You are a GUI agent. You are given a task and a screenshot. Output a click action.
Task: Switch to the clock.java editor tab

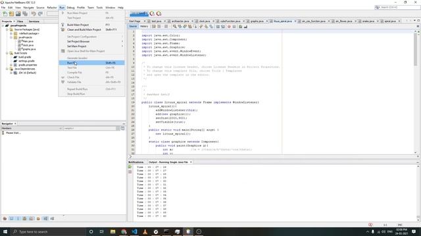click(205, 21)
